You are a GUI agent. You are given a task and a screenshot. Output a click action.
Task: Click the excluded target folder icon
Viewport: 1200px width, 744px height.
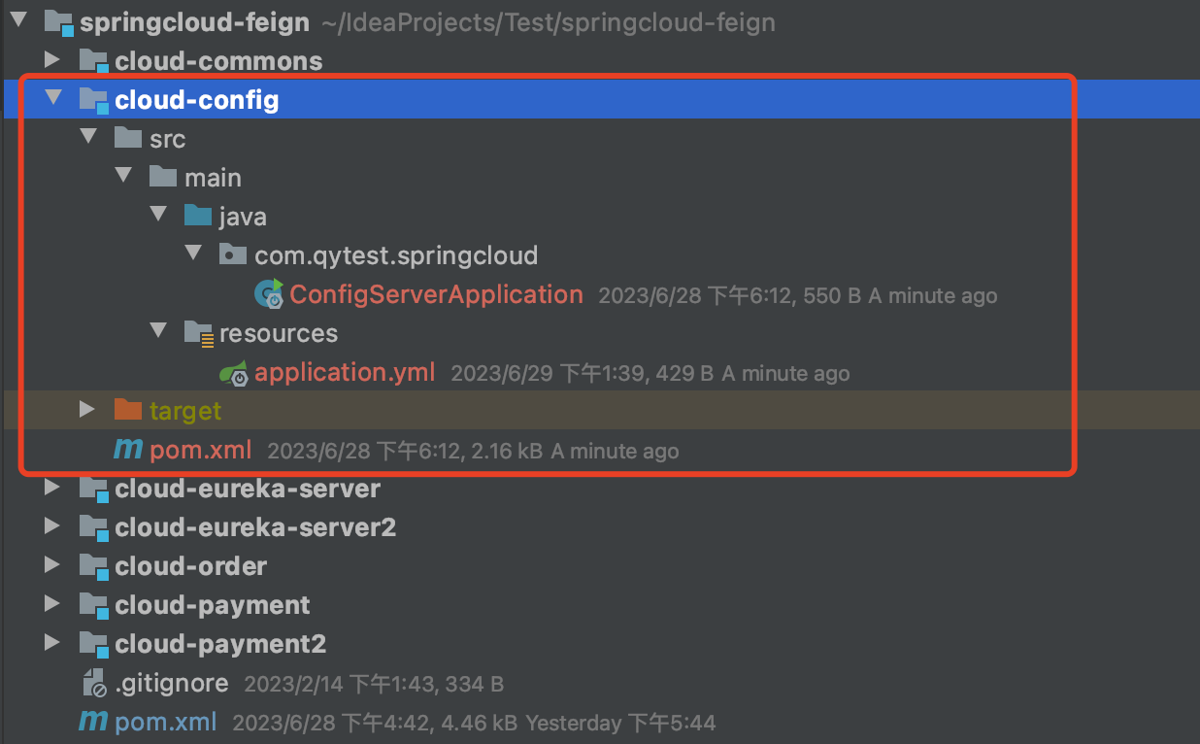pyautogui.click(x=127, y=410)
